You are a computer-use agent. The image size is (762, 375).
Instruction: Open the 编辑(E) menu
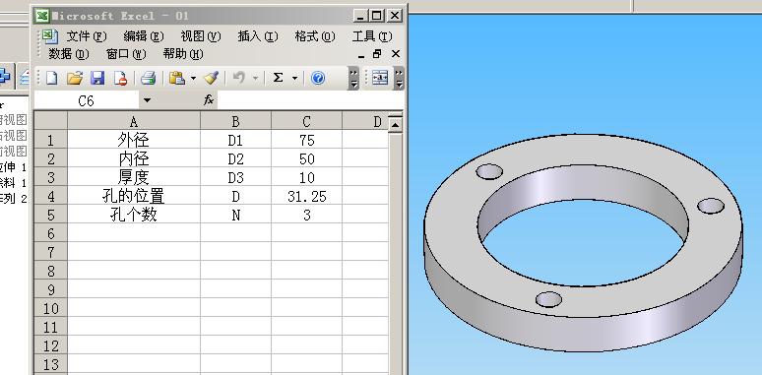[x=144, y=36]
